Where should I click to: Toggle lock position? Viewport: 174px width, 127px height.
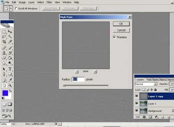pos(152,90)
